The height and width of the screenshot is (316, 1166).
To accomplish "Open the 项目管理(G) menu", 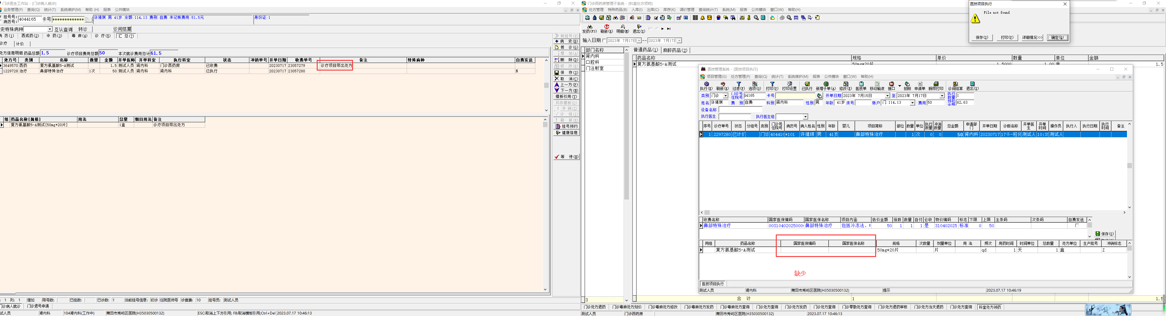I will 717,77.
